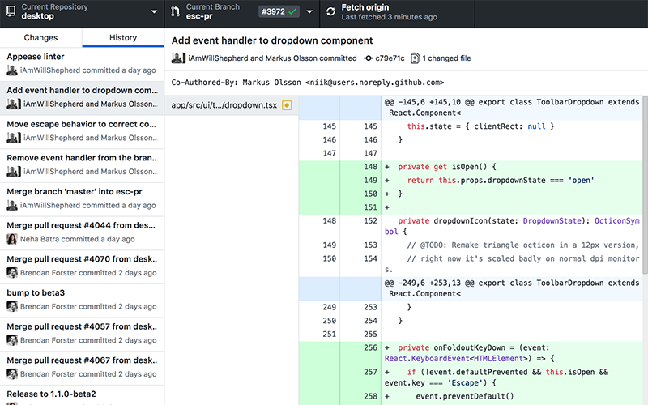Expand the Current Branch dropdown arrow
This screenshot has height=405, width=648.
click(309, 11)
